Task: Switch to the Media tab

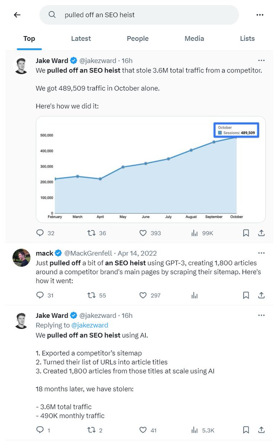Action: 194,38
